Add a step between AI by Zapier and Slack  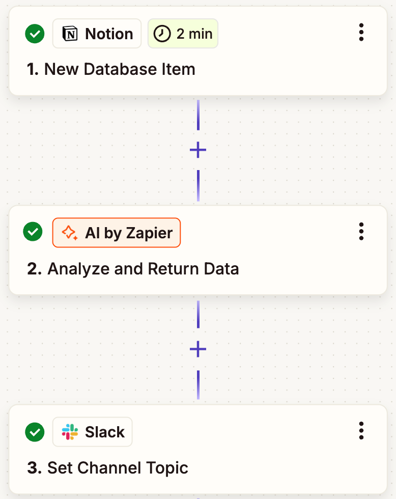pyautogui.click(x=198, y=349)
